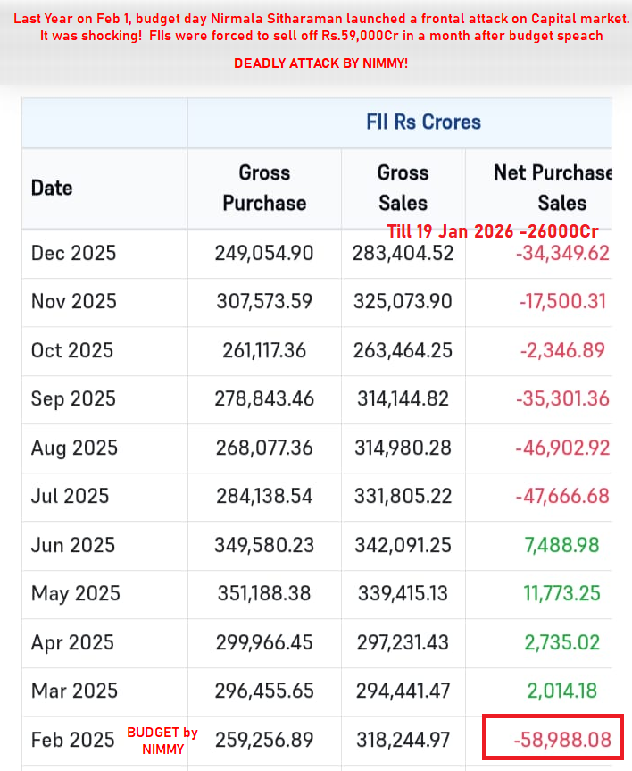Image resolution: width=632 pixels, height=771 pixels.
Task: Click gross sales value 297,231.43
Action: coord(403,642)
